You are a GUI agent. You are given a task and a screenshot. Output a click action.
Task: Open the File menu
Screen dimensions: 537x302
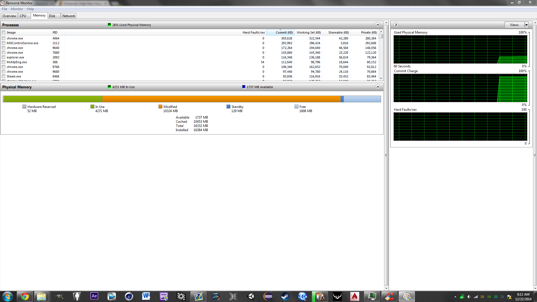[4, 9]
